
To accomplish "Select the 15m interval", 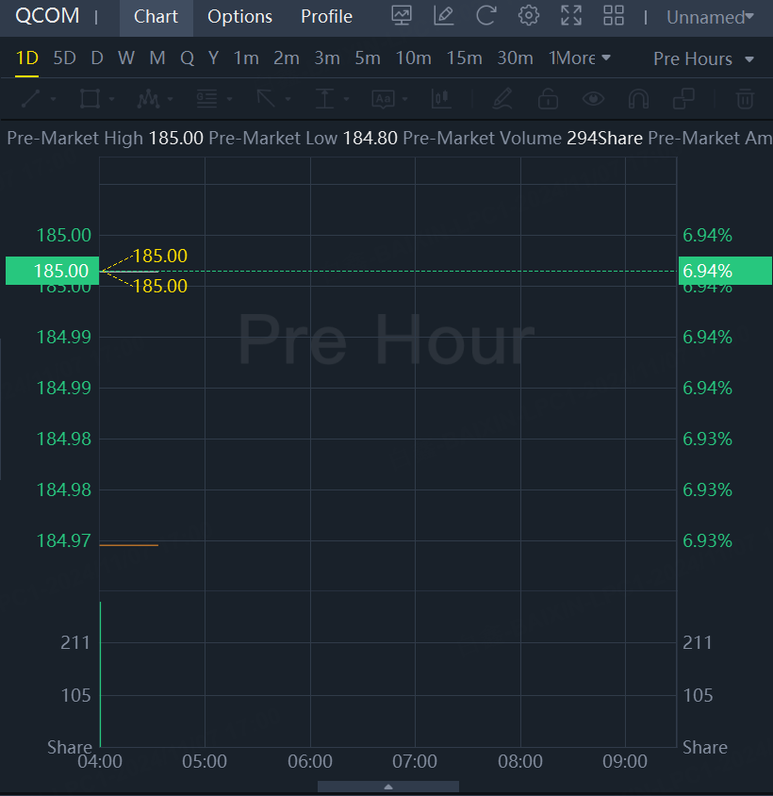I will tap(464, 58).
